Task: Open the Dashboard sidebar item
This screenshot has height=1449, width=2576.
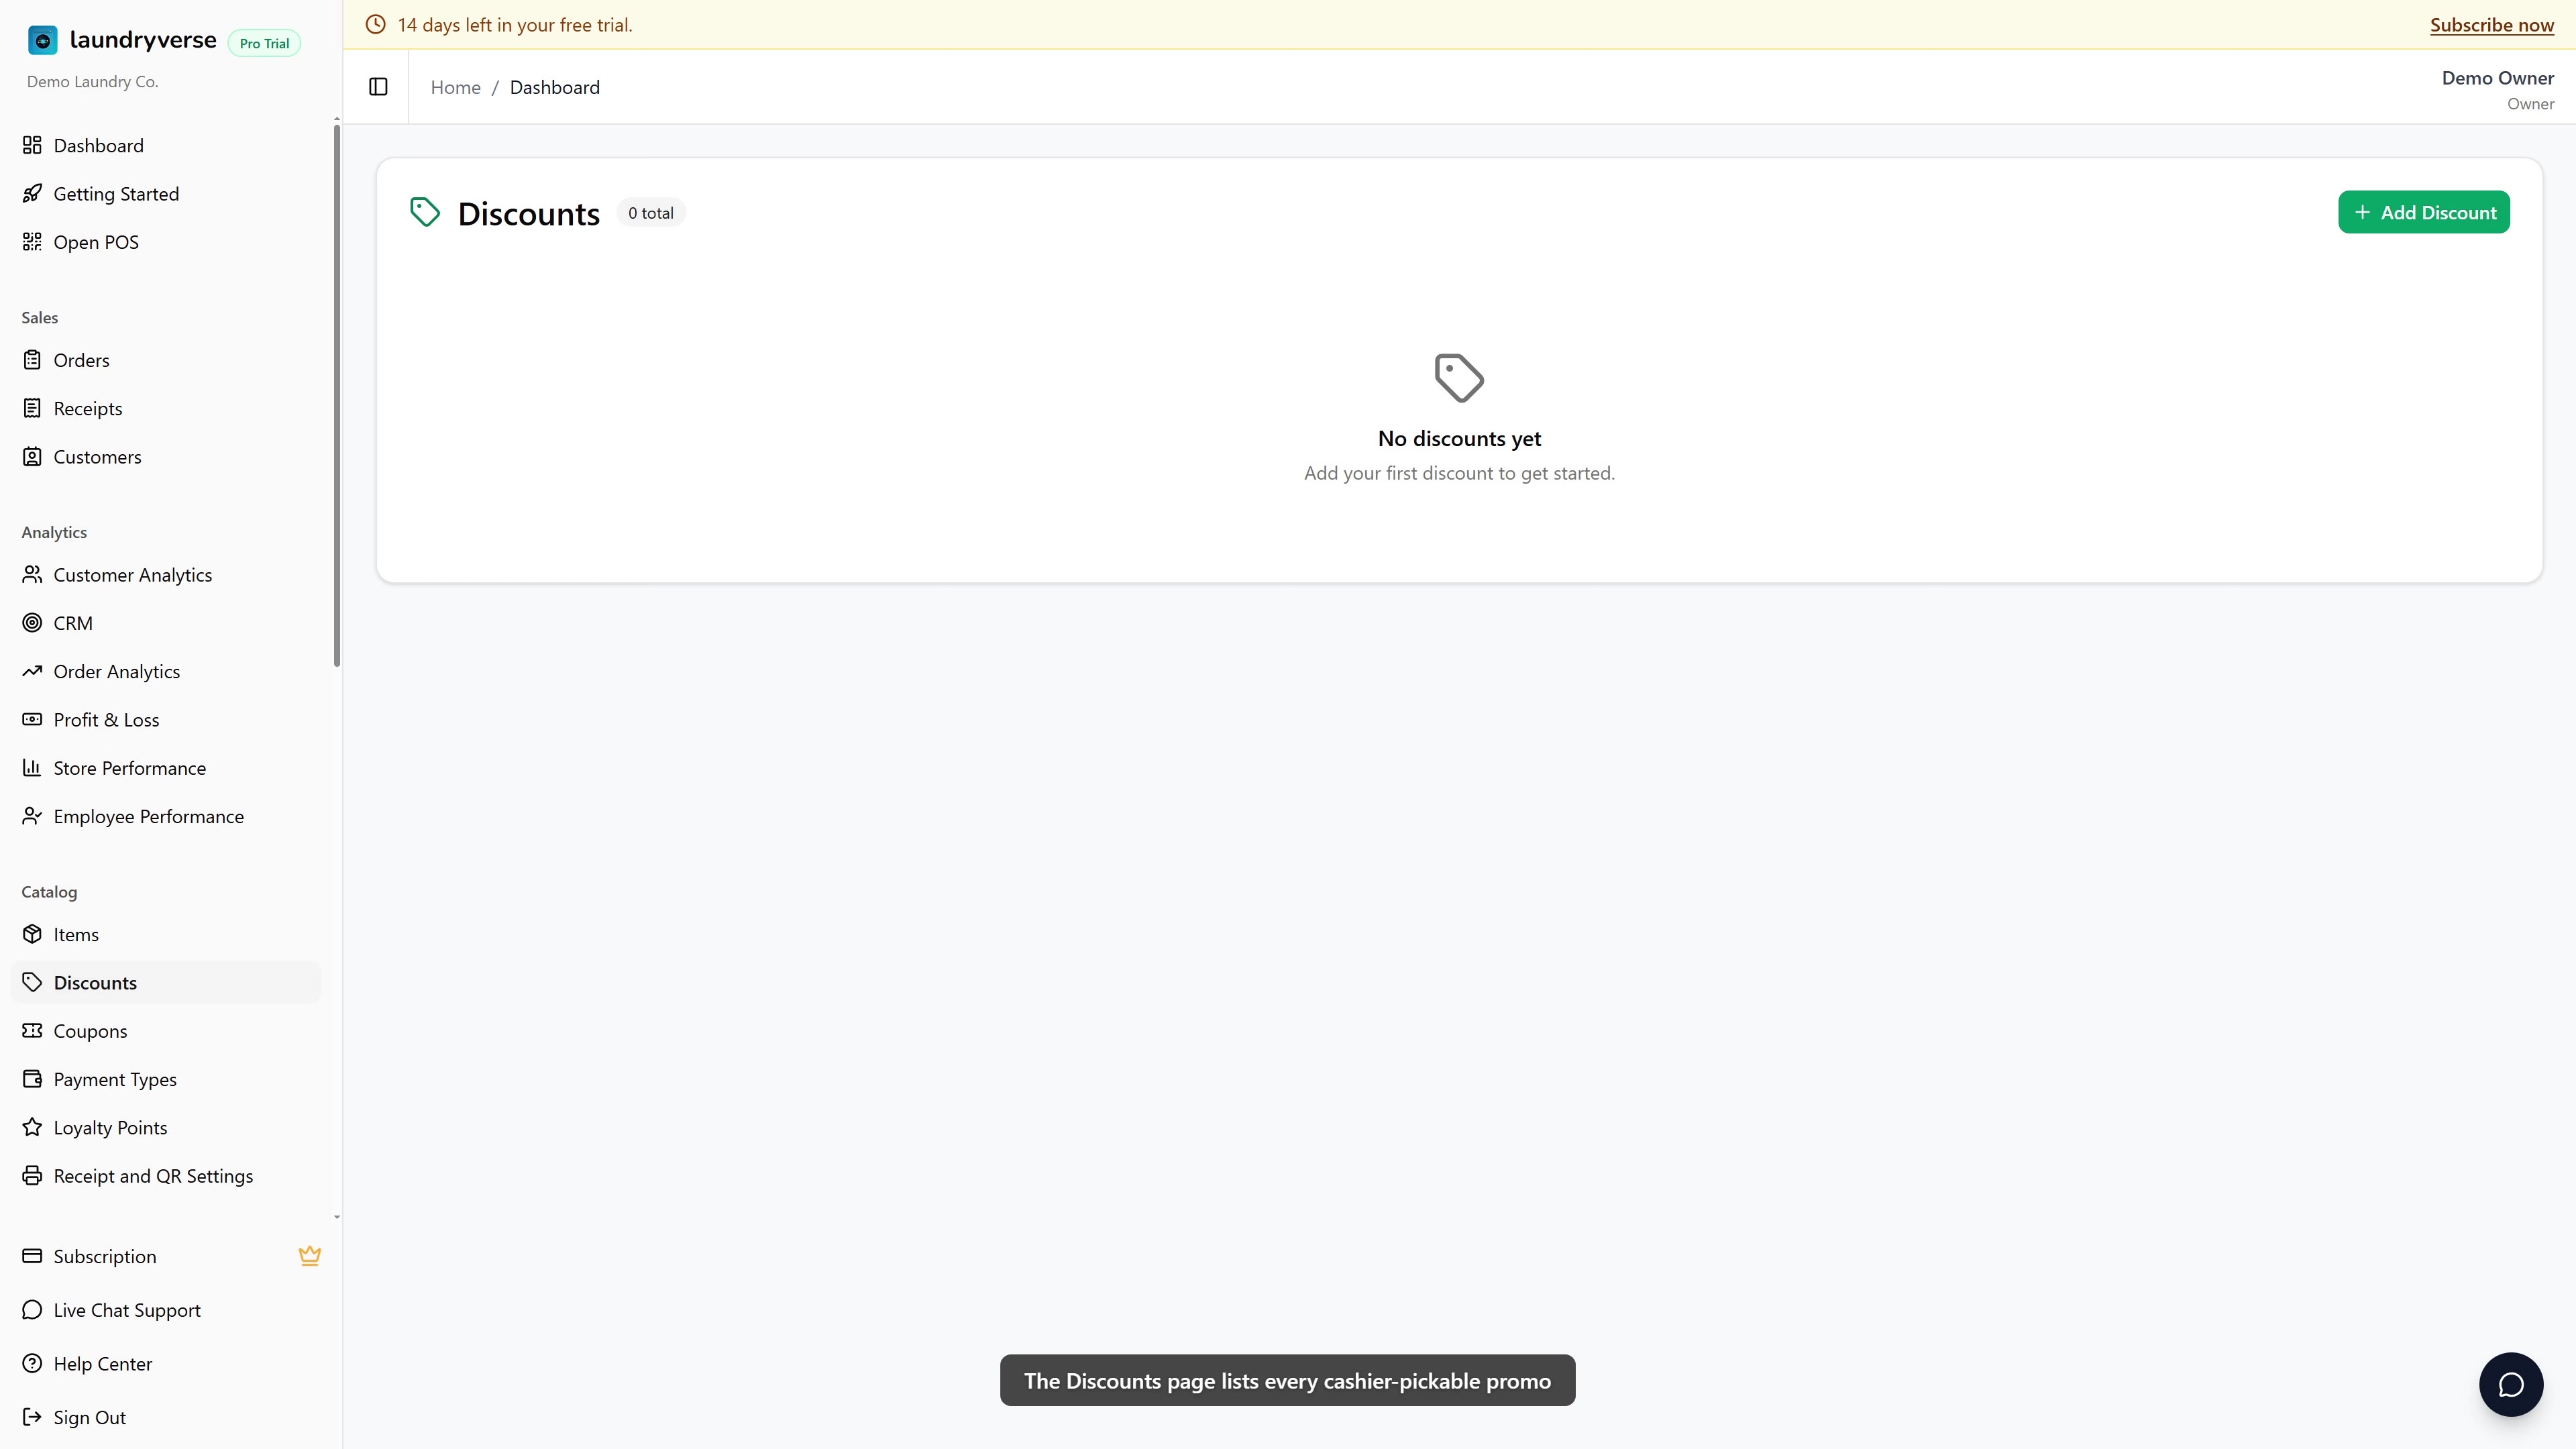Action: click(x=166, y=146)
